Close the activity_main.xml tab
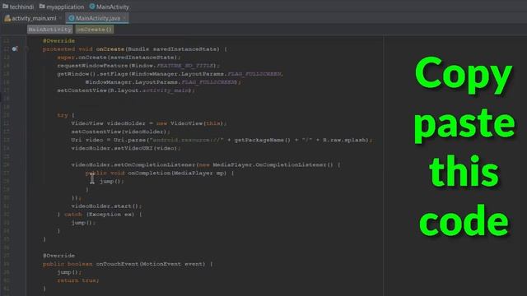The image size is (527, 296). (x=60, y=18)
